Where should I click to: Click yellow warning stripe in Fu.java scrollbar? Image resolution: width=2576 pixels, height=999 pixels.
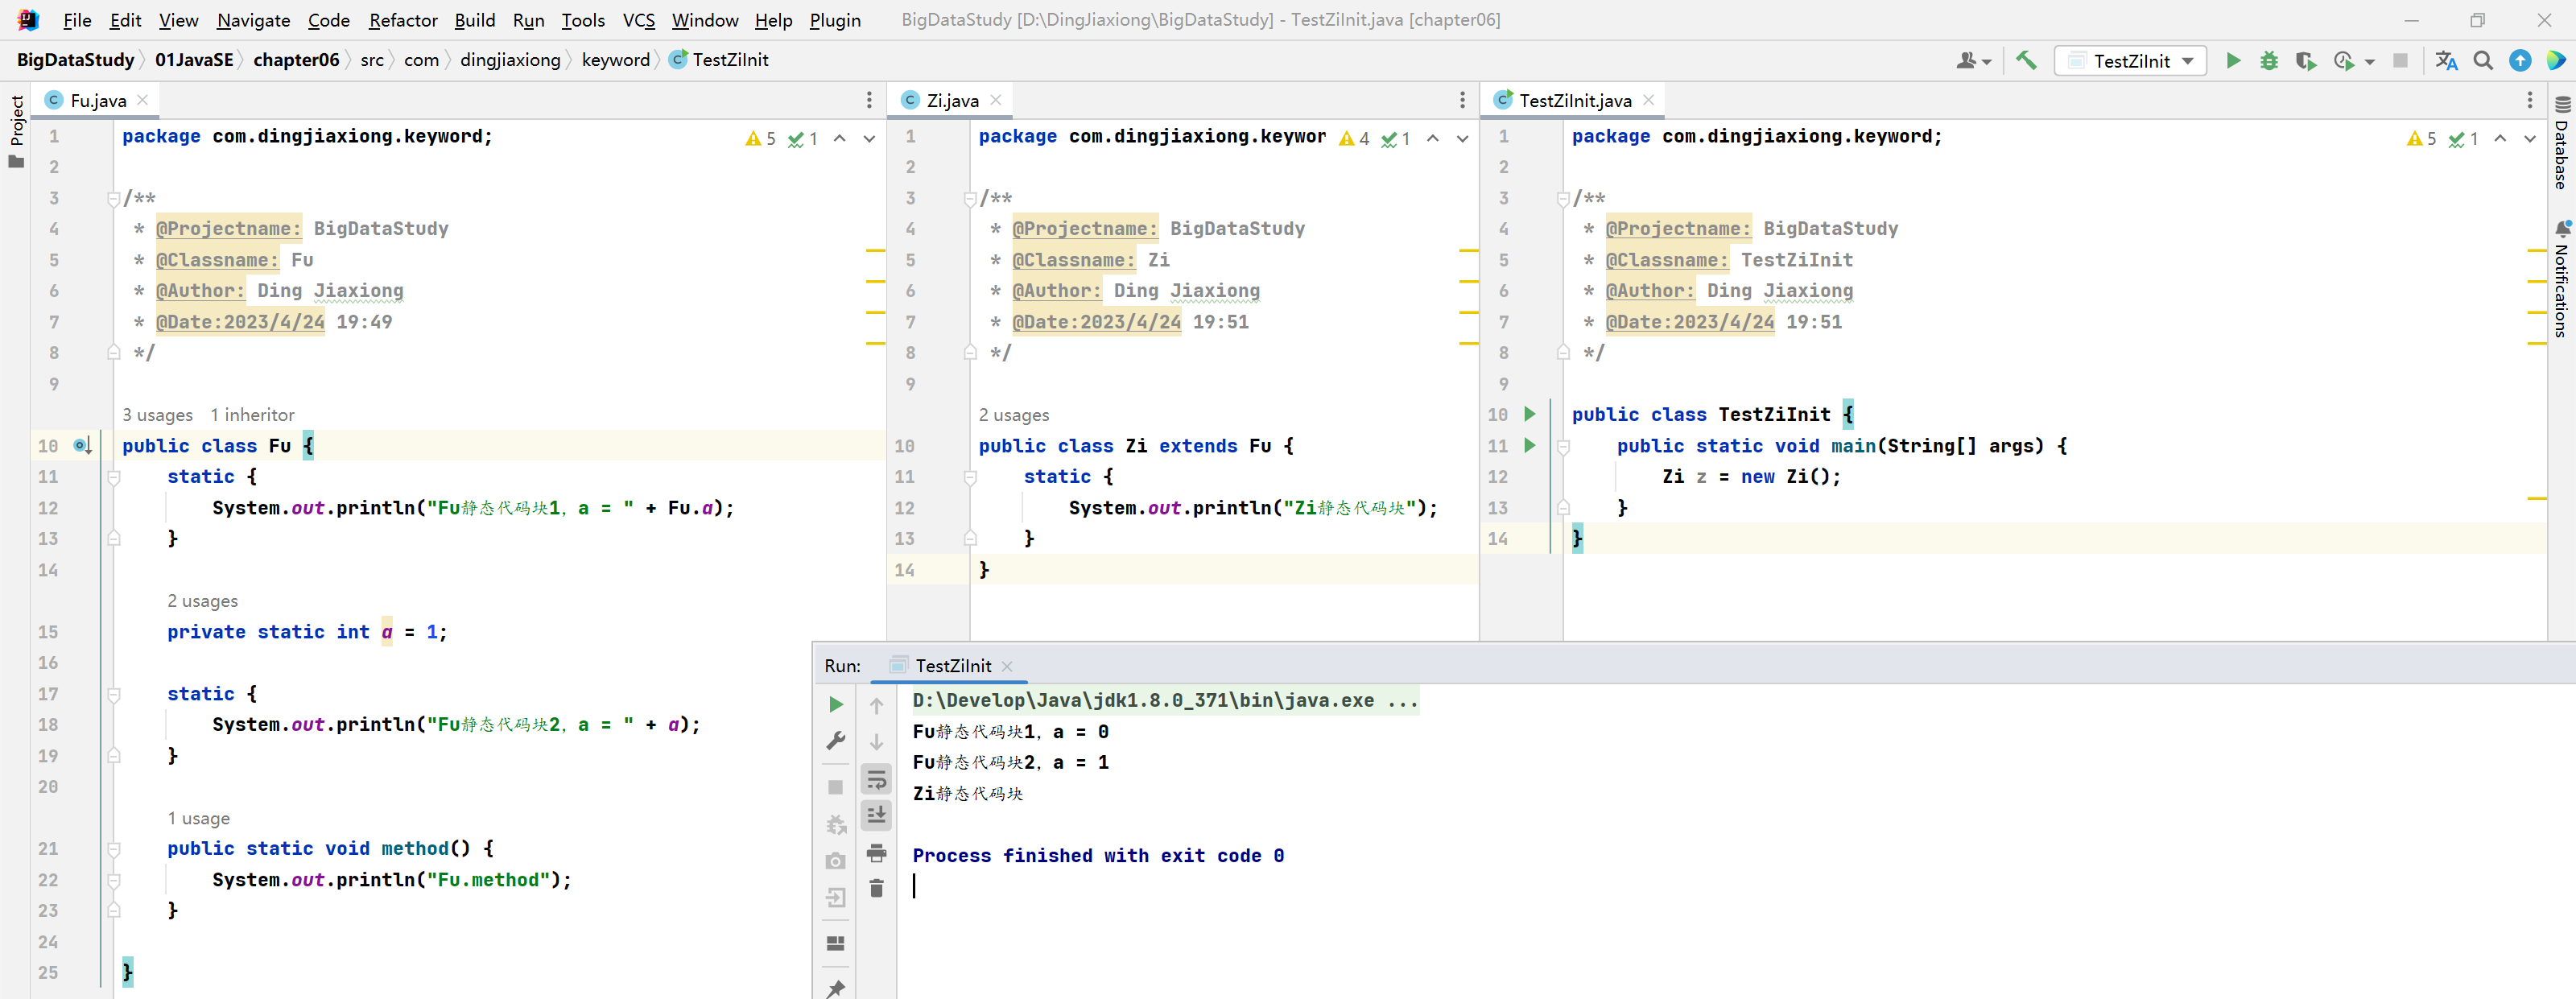[875, 250]
